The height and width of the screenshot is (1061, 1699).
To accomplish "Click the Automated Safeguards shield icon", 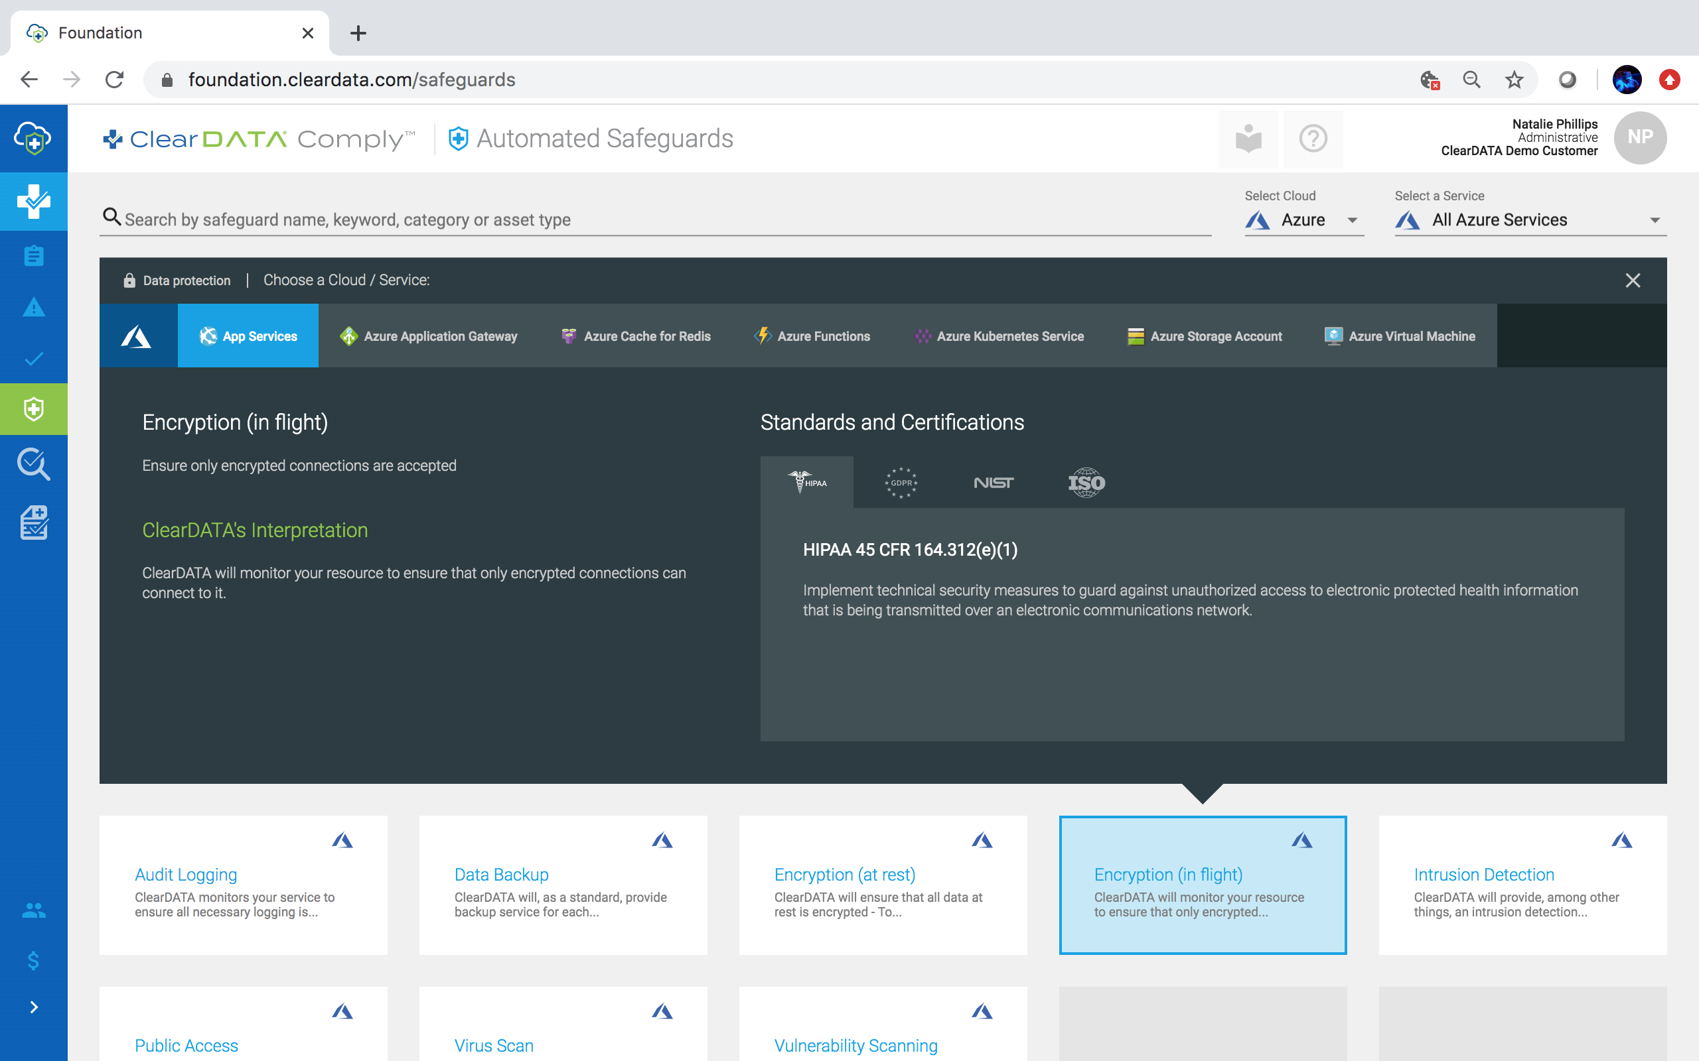I will click(459, 138).
